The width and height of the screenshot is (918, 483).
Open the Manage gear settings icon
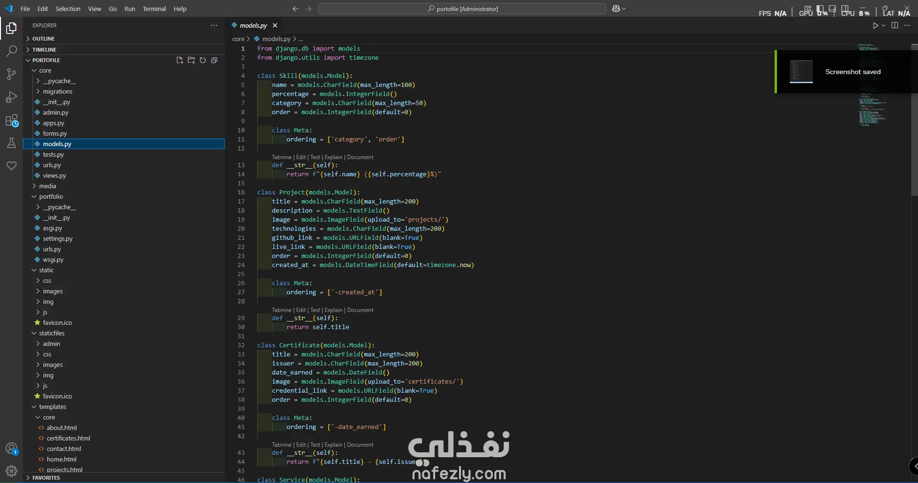[x=11, y=471]
